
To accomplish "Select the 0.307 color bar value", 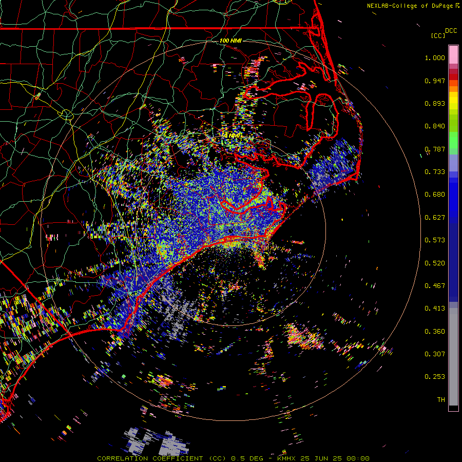I will [435, 354].
